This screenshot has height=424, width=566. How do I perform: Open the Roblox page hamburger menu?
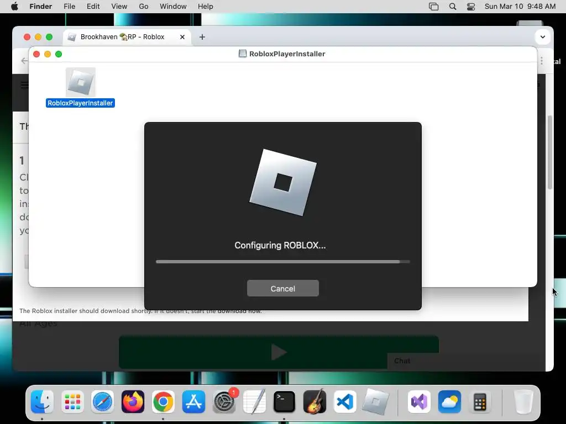24,84
